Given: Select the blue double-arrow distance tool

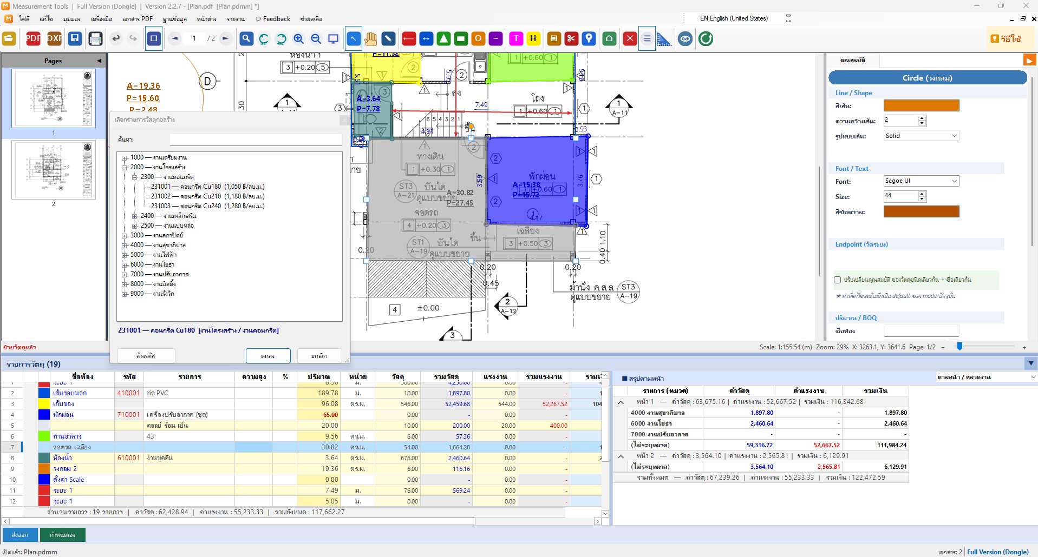Looking at the screenshot, I should 426,38.
